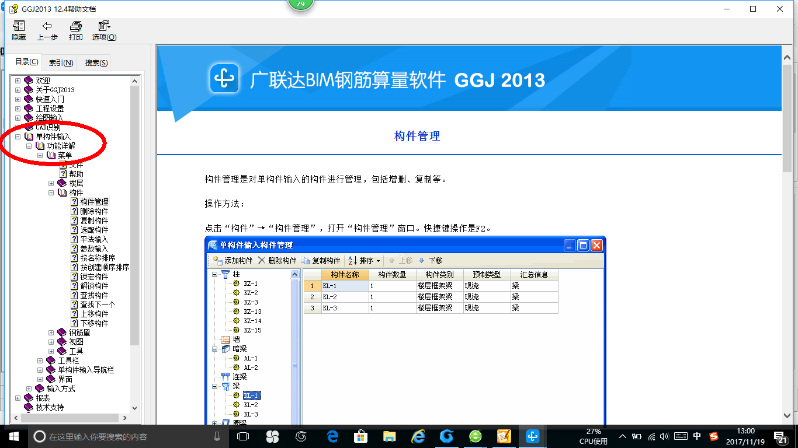798x448 pixels.
Task: Click the page icon beside 删除构件
Action: [x=74, y=211]
